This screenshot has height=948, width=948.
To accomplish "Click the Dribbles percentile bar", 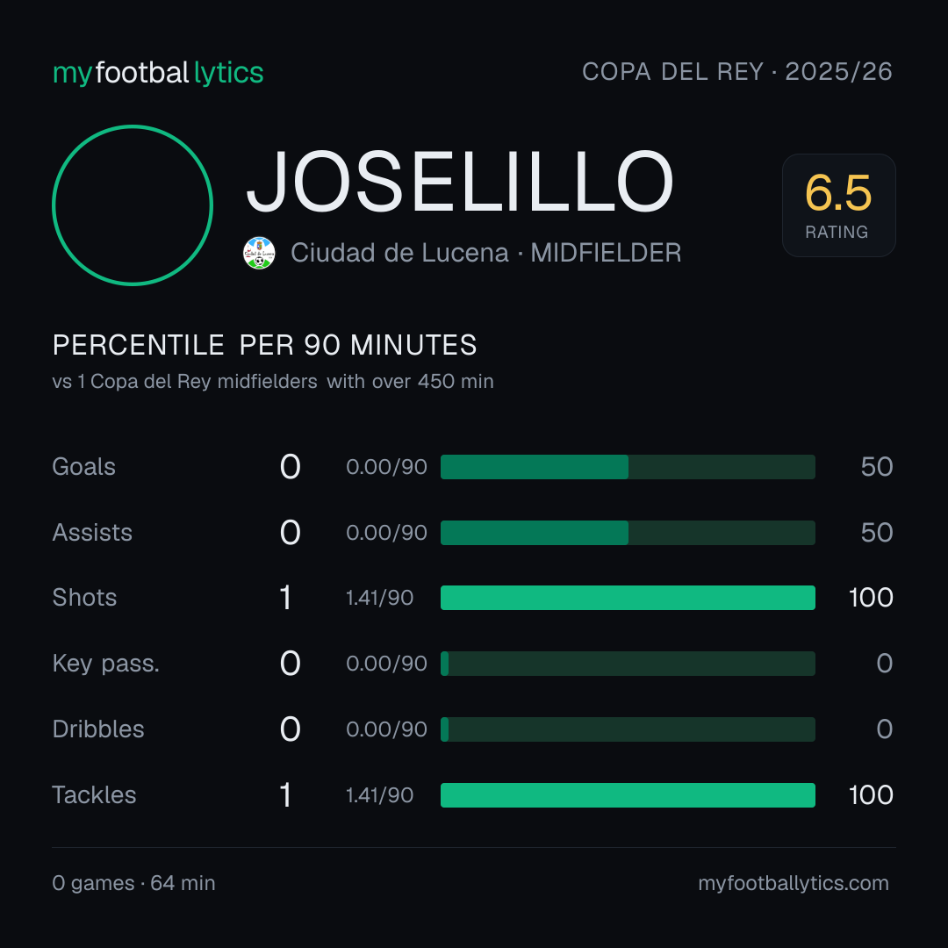I will (628, 729).
